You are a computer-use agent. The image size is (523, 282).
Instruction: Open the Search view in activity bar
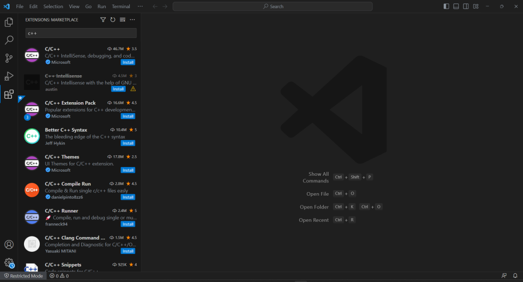9,40
